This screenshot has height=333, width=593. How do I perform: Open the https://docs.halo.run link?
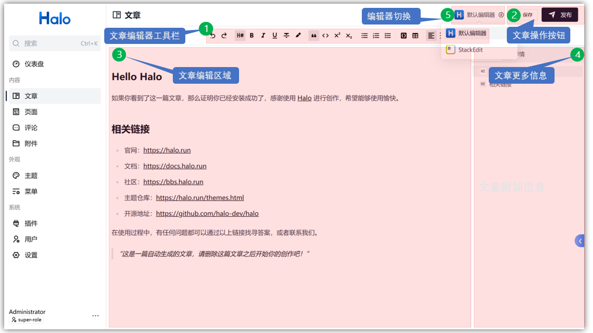click(175, 166)
